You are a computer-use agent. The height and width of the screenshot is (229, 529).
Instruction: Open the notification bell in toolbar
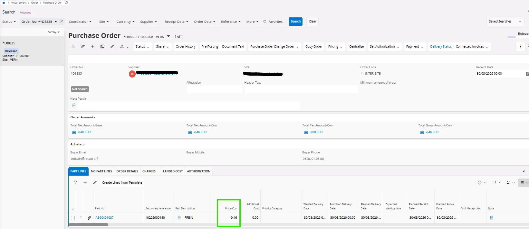click(x=122, y=47)
